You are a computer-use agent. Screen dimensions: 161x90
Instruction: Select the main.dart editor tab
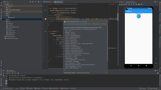click(58, 2)
